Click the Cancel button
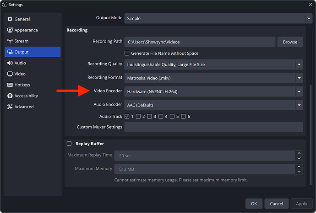316x213 pixels. pyautogui.click(x=277, y=204)
